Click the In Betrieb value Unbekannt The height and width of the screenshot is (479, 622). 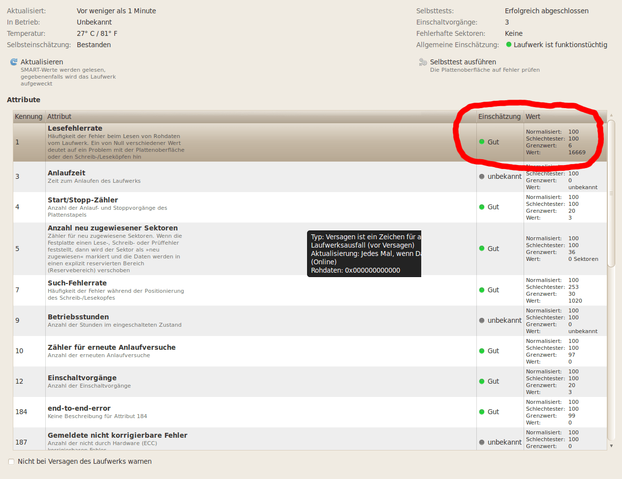(x=94, y=22)
